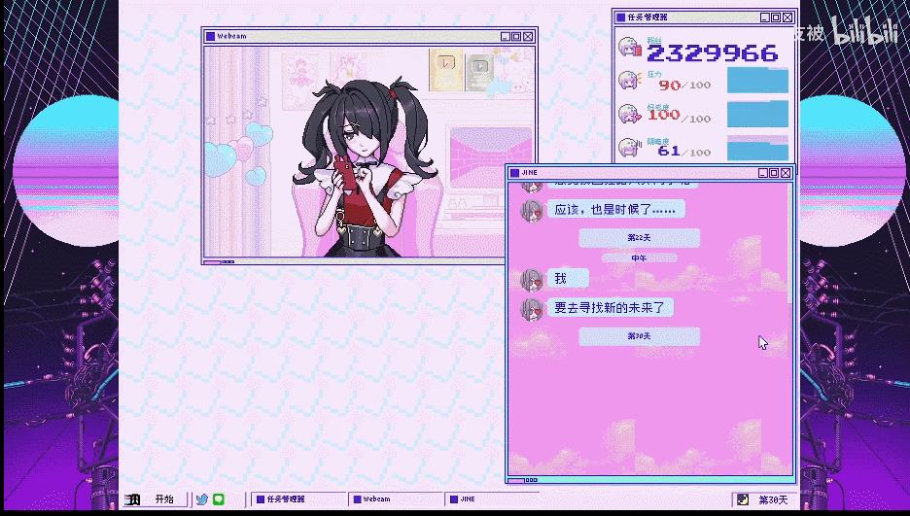910x516 pixels.
Task: Click the stress (压力) avatar icon
Action: [x=629, y=81]
